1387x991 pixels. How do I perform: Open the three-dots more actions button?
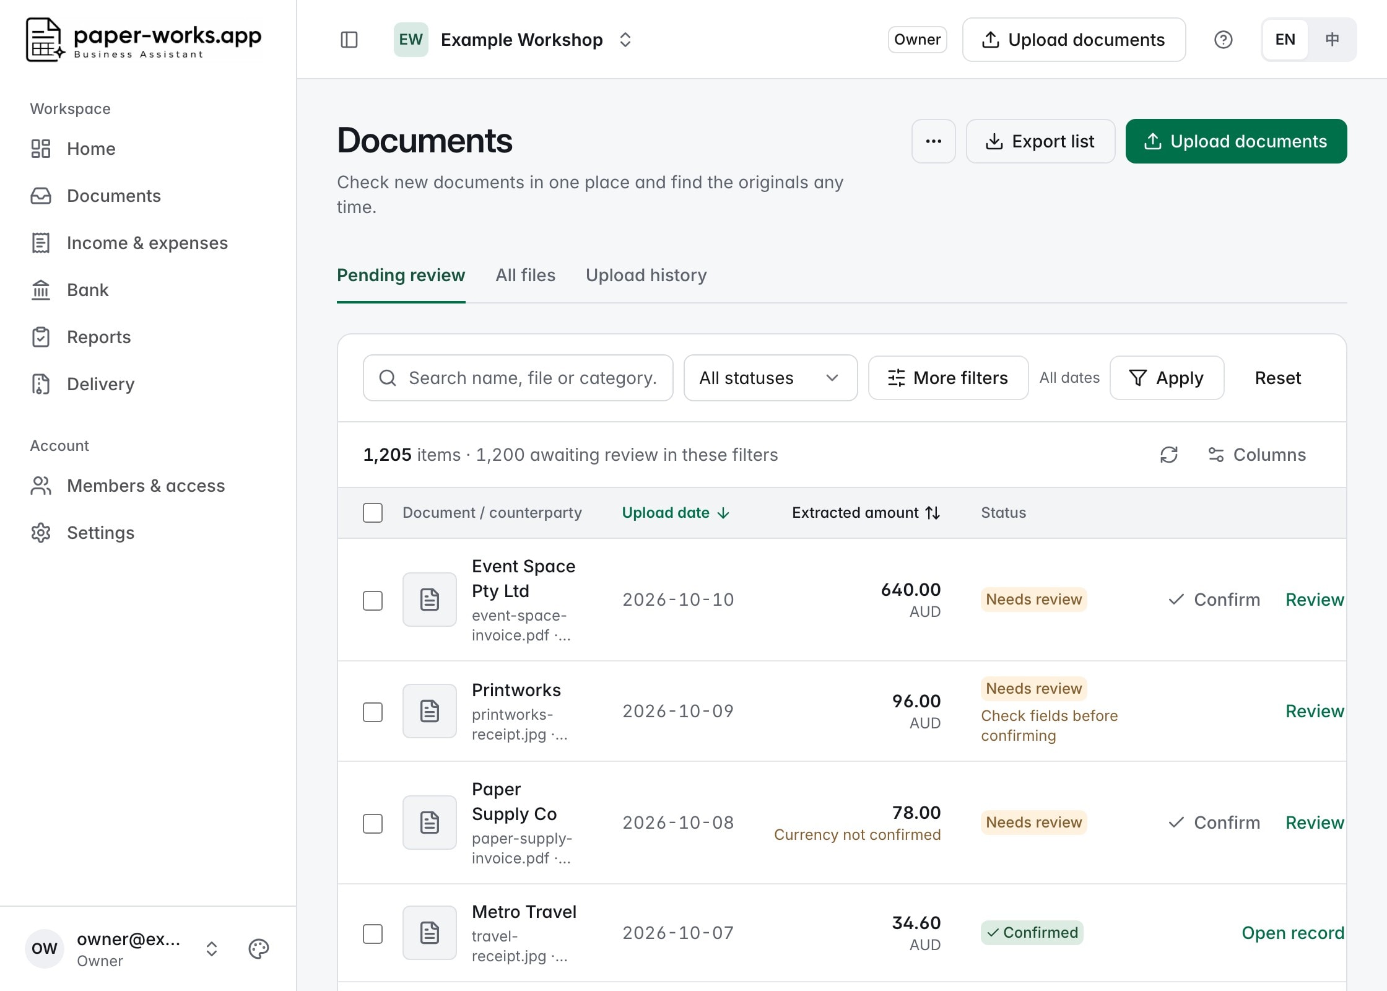(x=933, y=141)
